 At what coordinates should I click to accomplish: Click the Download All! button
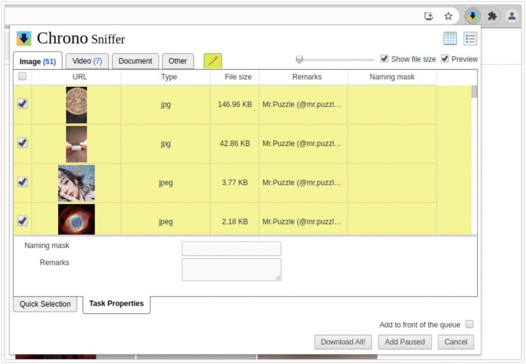343,342
